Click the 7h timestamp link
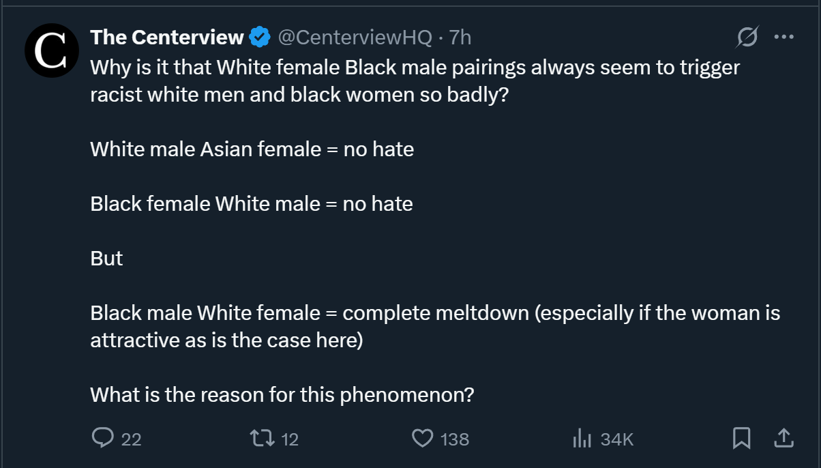Image resolution: width=821 pixels, height=468 pixels. tap(460, 38)
